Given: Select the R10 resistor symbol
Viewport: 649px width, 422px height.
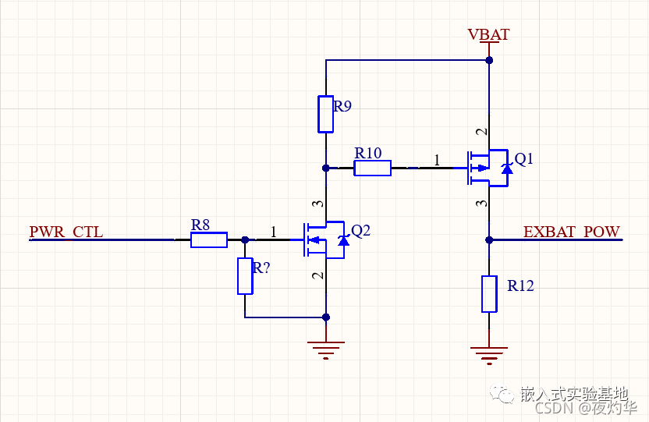Looking at the screenshot, I should tap(373, 168).
